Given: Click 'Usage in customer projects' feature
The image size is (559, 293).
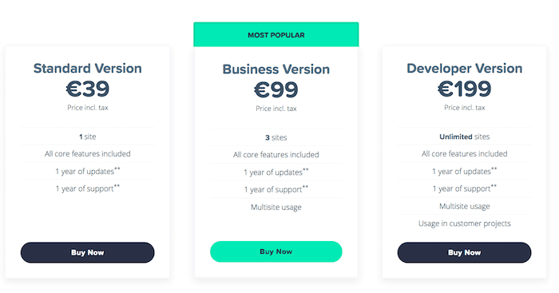Looking at the screenshot, I should coord(464,224).
